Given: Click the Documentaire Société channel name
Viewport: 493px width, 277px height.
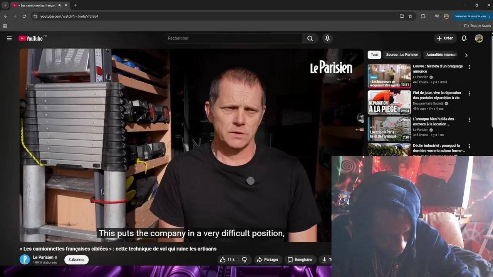Looking at the screenshot, I should [x=428, y=103].
